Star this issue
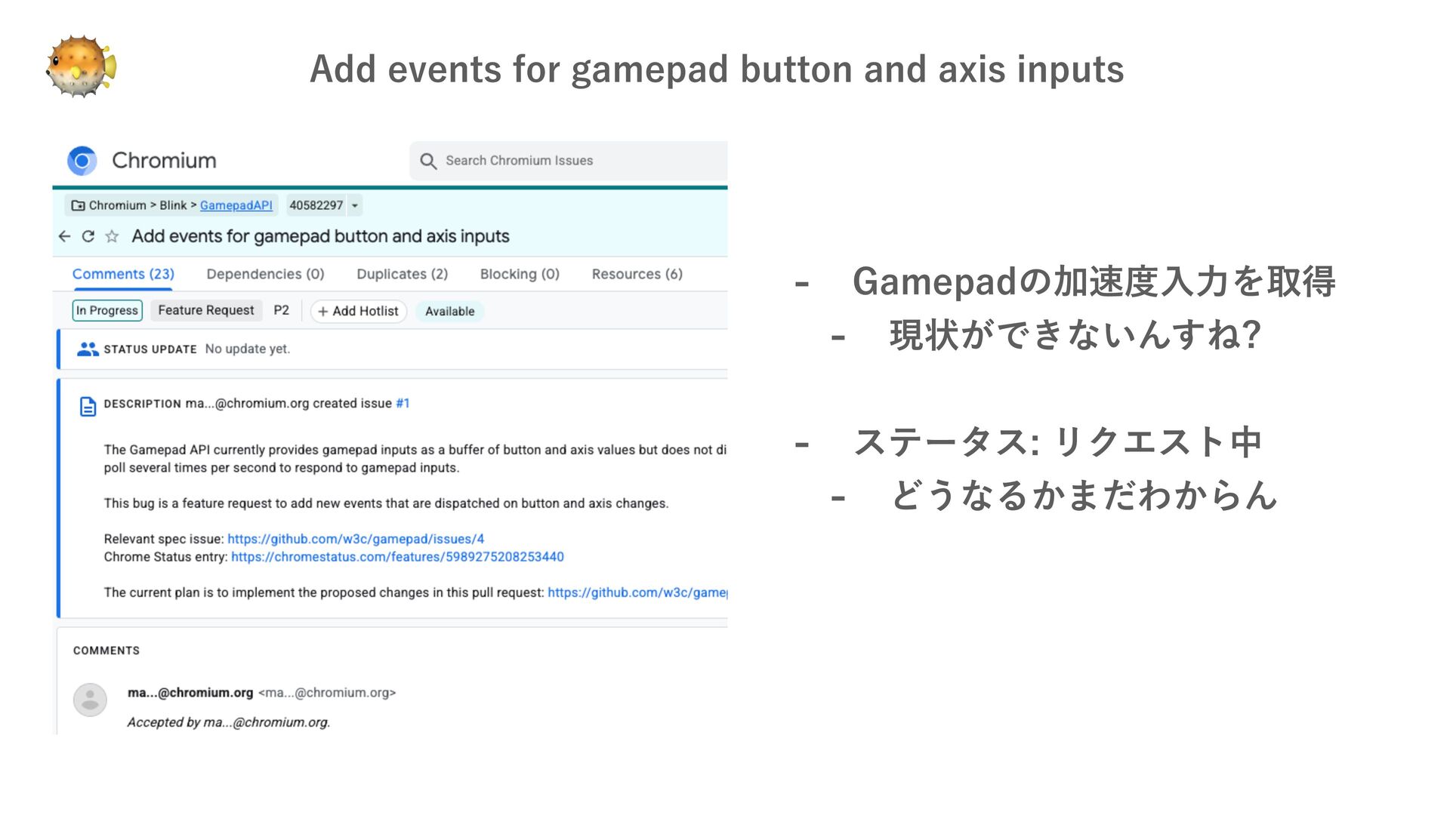Image resolution: width=1450 pixels, height=815 pixels. pyautogui.click(x=112, y=237)
